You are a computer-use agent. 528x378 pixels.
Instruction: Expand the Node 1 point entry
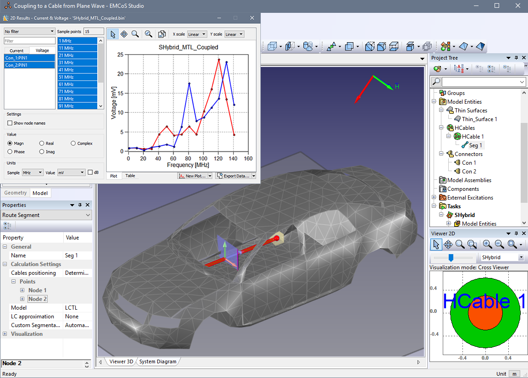click(22, 290)
